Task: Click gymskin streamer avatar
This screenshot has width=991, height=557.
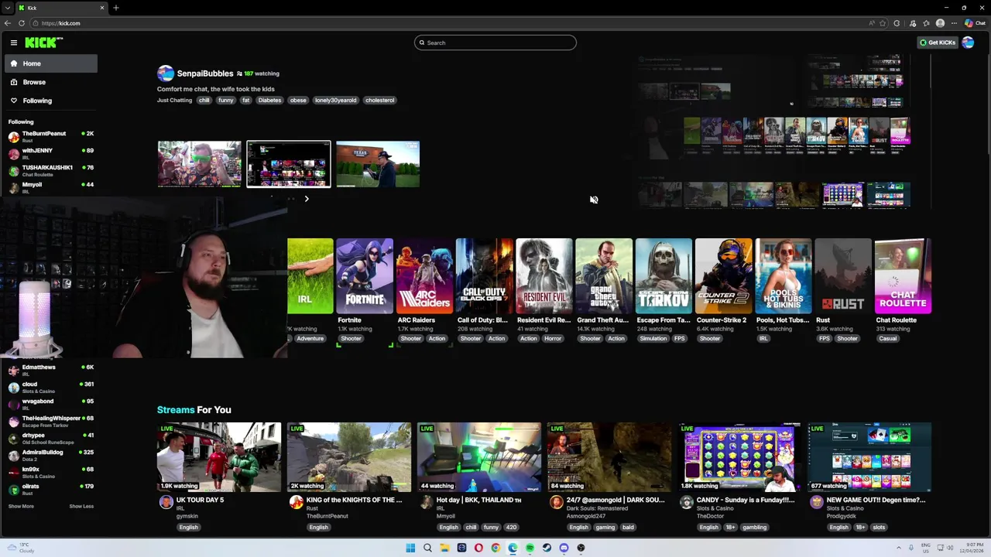Action: tap(166, 502)
